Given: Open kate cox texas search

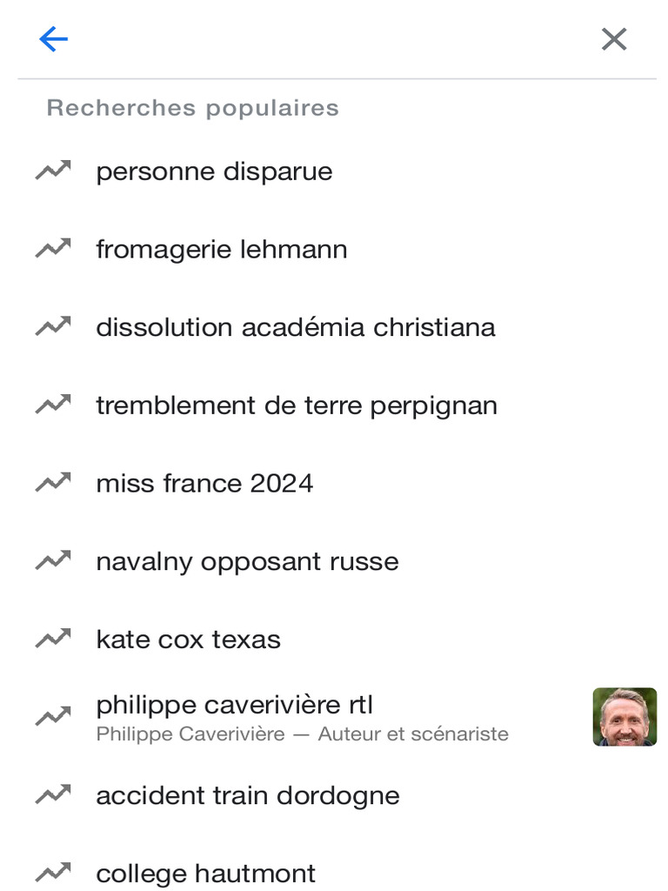Looking at the screenshot, I should click(334, 640).
